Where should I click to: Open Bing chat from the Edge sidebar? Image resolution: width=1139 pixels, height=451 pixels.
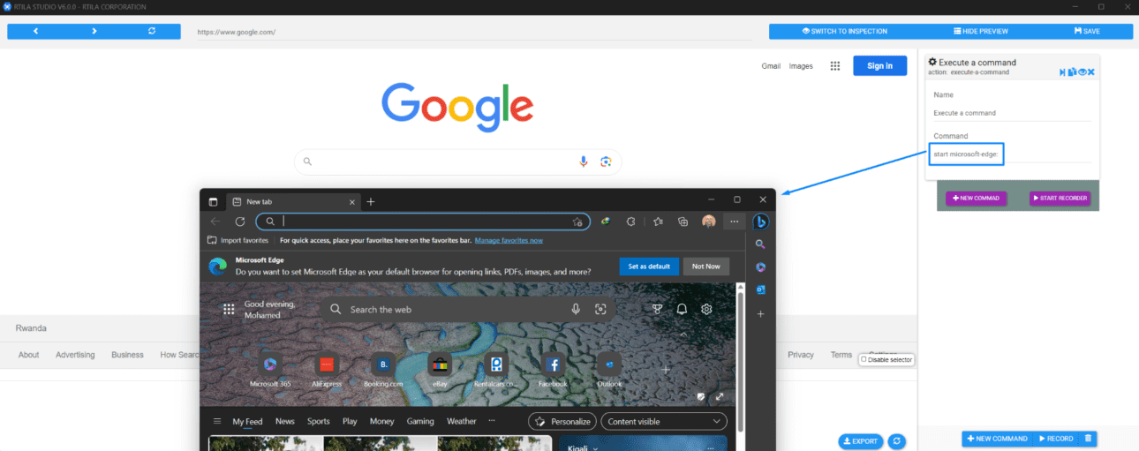click(x=760, y=222)
